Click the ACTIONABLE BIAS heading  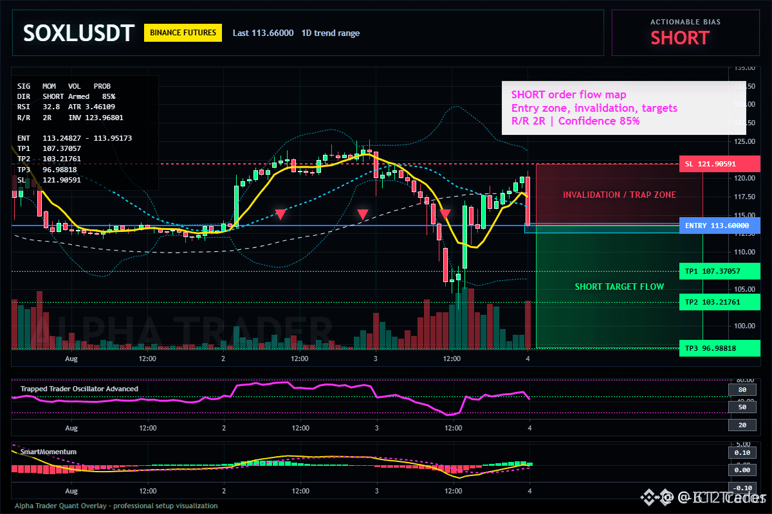685,22
